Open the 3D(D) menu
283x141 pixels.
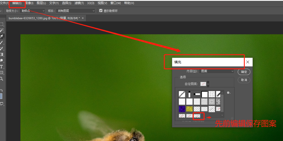pos(91,3)
